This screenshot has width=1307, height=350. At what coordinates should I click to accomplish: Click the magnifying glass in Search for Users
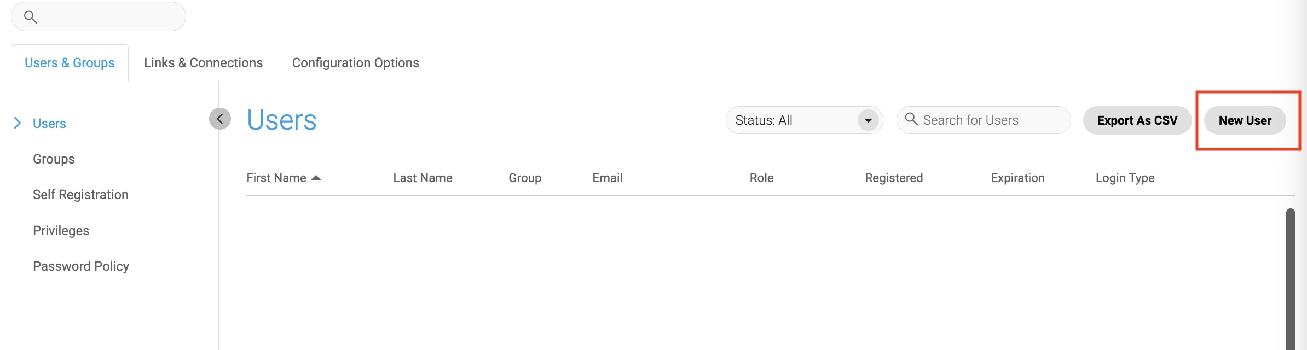(911, 119)
